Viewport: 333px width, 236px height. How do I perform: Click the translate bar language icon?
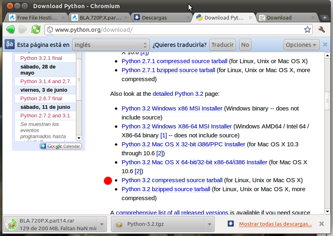click(x=9, y=44)
